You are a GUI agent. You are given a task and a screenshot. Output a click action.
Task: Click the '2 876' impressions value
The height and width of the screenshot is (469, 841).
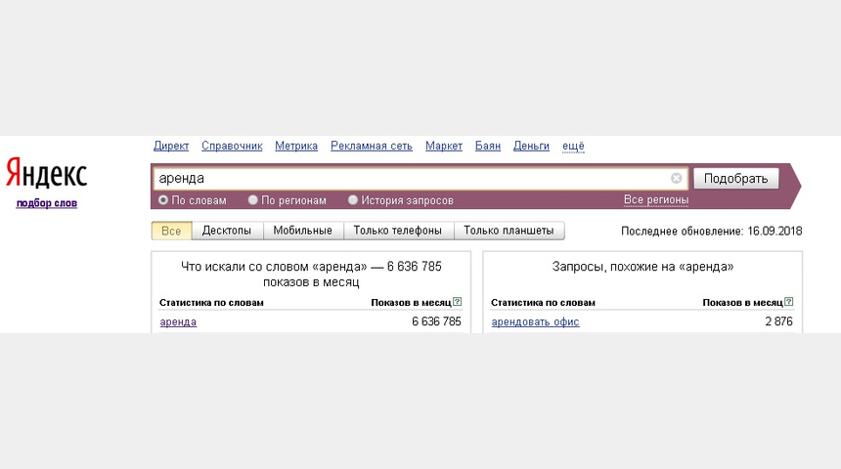(778, 321)
